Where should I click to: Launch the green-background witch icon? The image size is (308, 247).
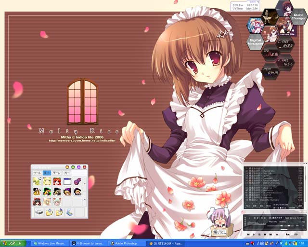[47, 192]
